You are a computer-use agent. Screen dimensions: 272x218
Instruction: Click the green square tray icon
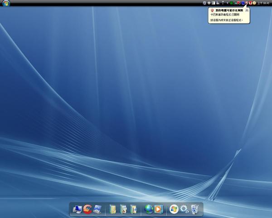click(231, 3)
